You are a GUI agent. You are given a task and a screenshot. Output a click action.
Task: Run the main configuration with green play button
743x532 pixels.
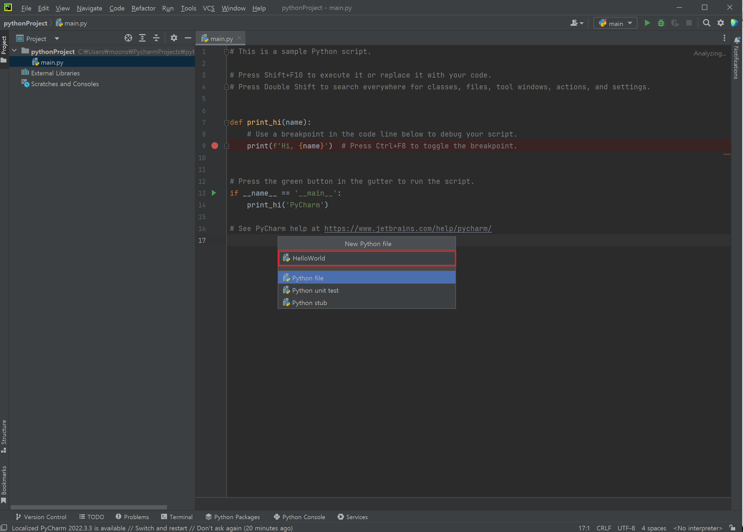pyautogui.click(x=647, y=23)
